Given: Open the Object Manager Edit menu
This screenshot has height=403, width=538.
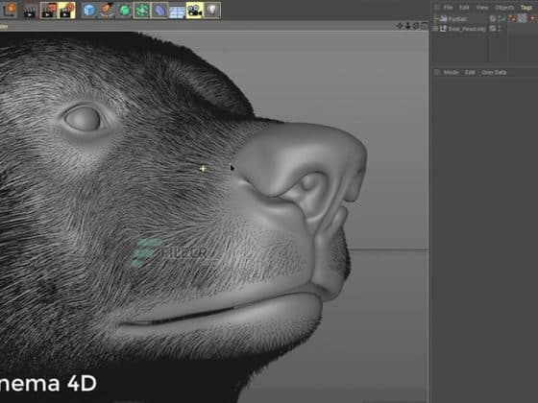Looking at the screenshot, I should coord(464,8).
